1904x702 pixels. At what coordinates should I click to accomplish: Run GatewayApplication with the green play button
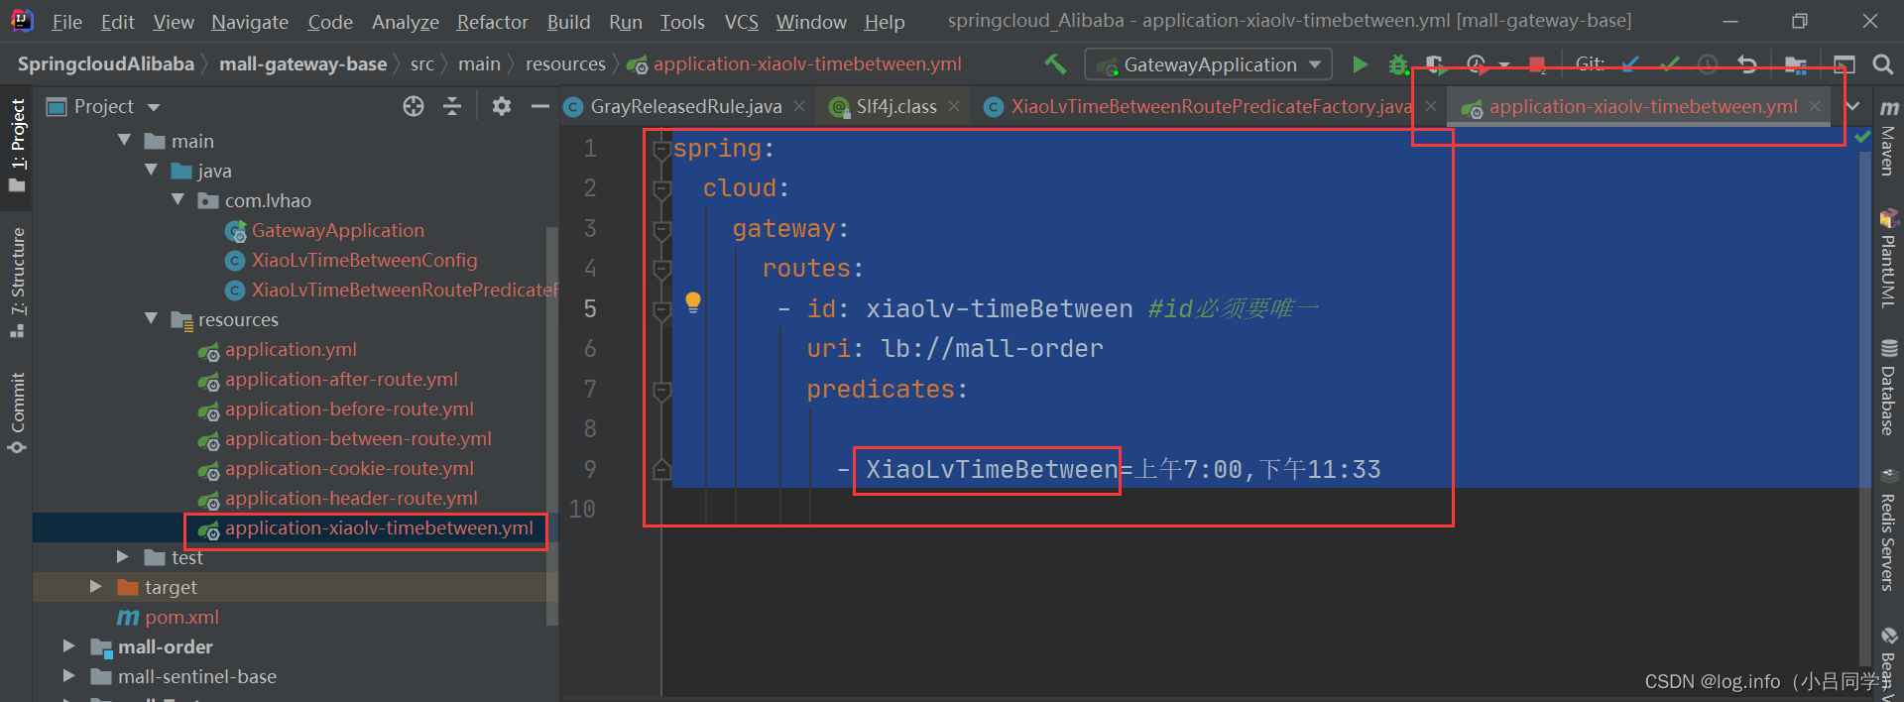(x=1360, y=64)
